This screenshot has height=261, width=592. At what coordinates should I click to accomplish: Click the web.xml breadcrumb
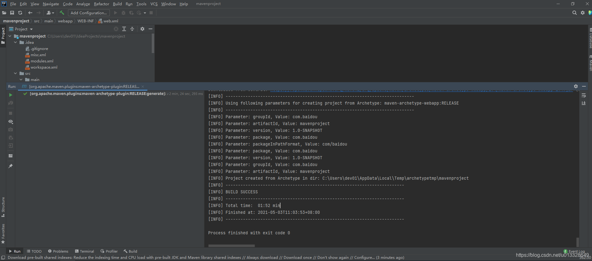pyautogui.click(x=108, y=21)
